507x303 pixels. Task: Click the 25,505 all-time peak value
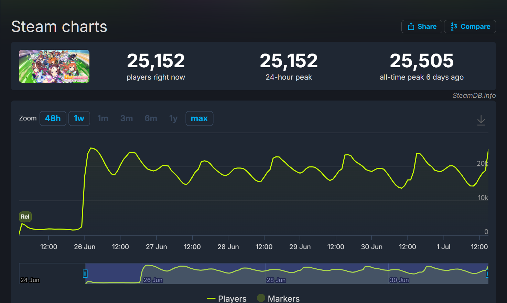click(x=422, y=61)
